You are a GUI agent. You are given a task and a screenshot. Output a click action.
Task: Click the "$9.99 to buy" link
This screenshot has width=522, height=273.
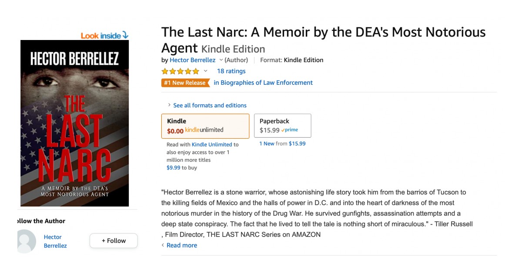point(174,167)
